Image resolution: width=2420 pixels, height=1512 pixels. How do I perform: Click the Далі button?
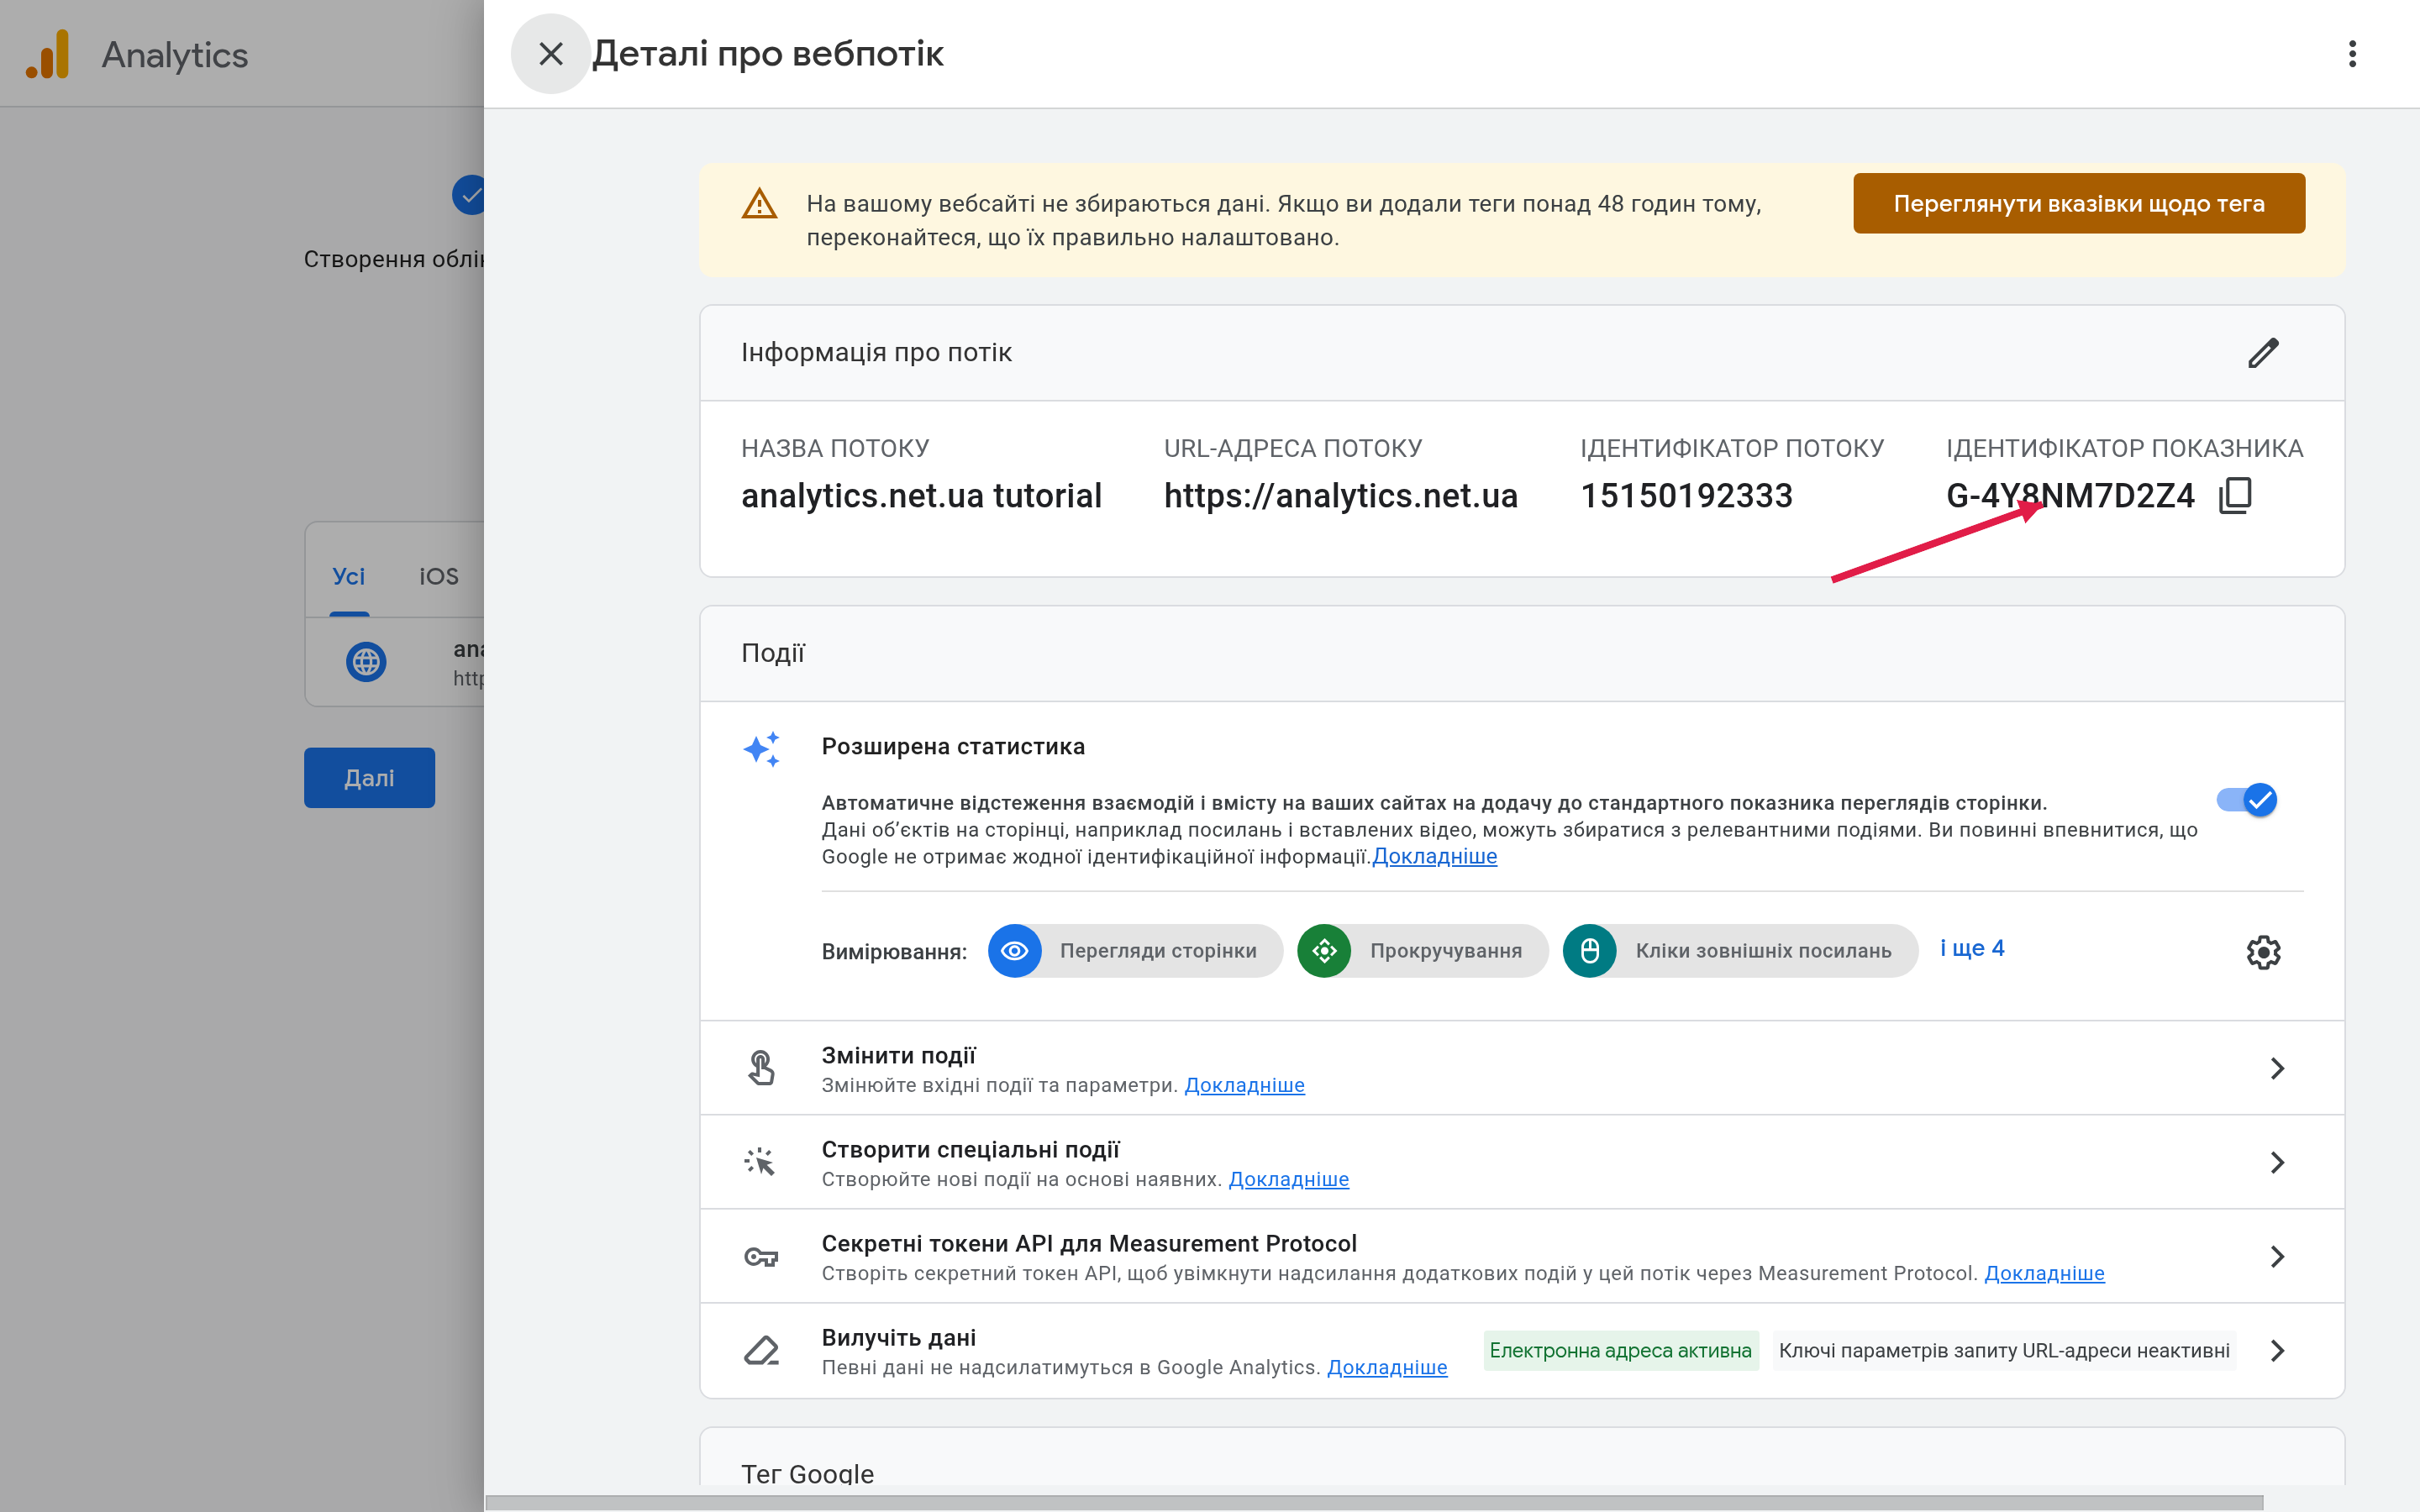pyautogui.click(x=369, y=778)
